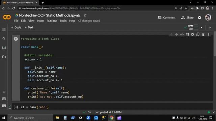Star the NonTechie-OOP notebook
Image resolution: width=216 pixels, height=121 pixels.
(x=85, y=15)
